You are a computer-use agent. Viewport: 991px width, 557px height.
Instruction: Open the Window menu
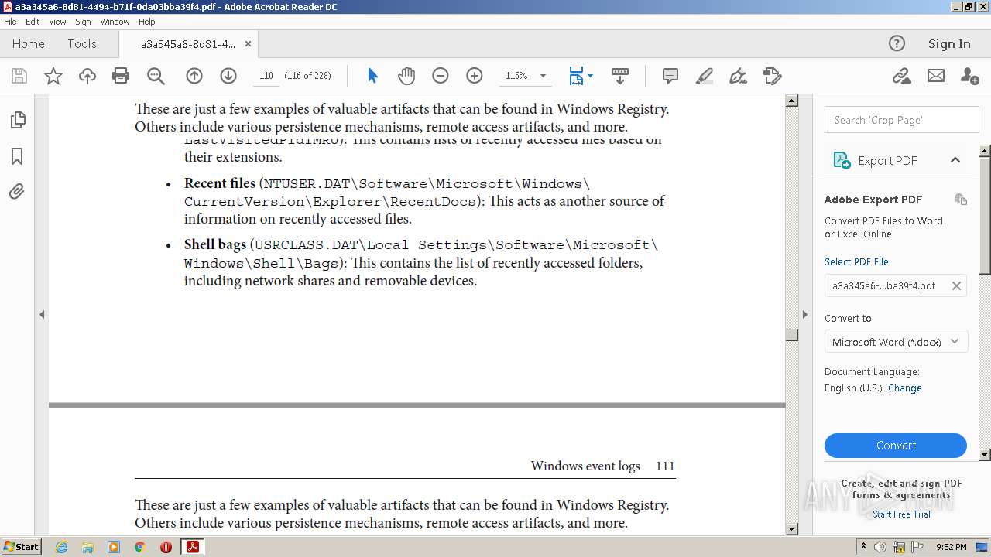click(x=115, y=22)
